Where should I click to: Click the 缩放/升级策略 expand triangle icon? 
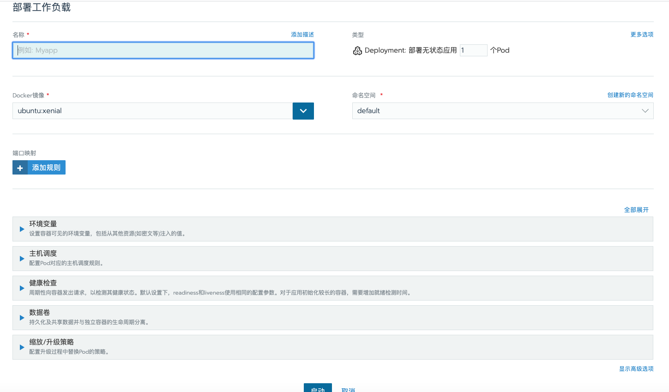(x=21, y=347)
